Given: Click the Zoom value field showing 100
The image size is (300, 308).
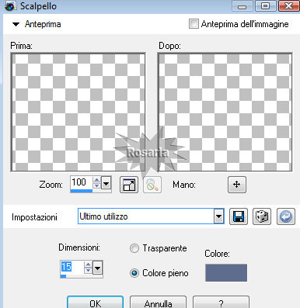Looking at the screenshot, I should 82,182.
